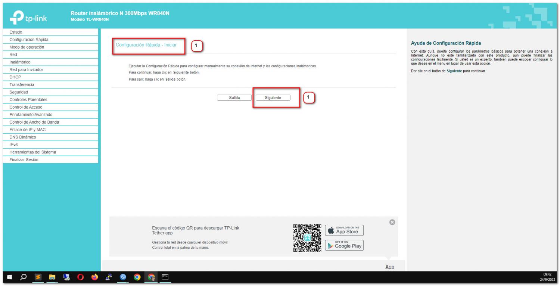This screenshot has height=286, width=560.
Task: Click Finalizar Sesión to log out
Action: point(50,159)
